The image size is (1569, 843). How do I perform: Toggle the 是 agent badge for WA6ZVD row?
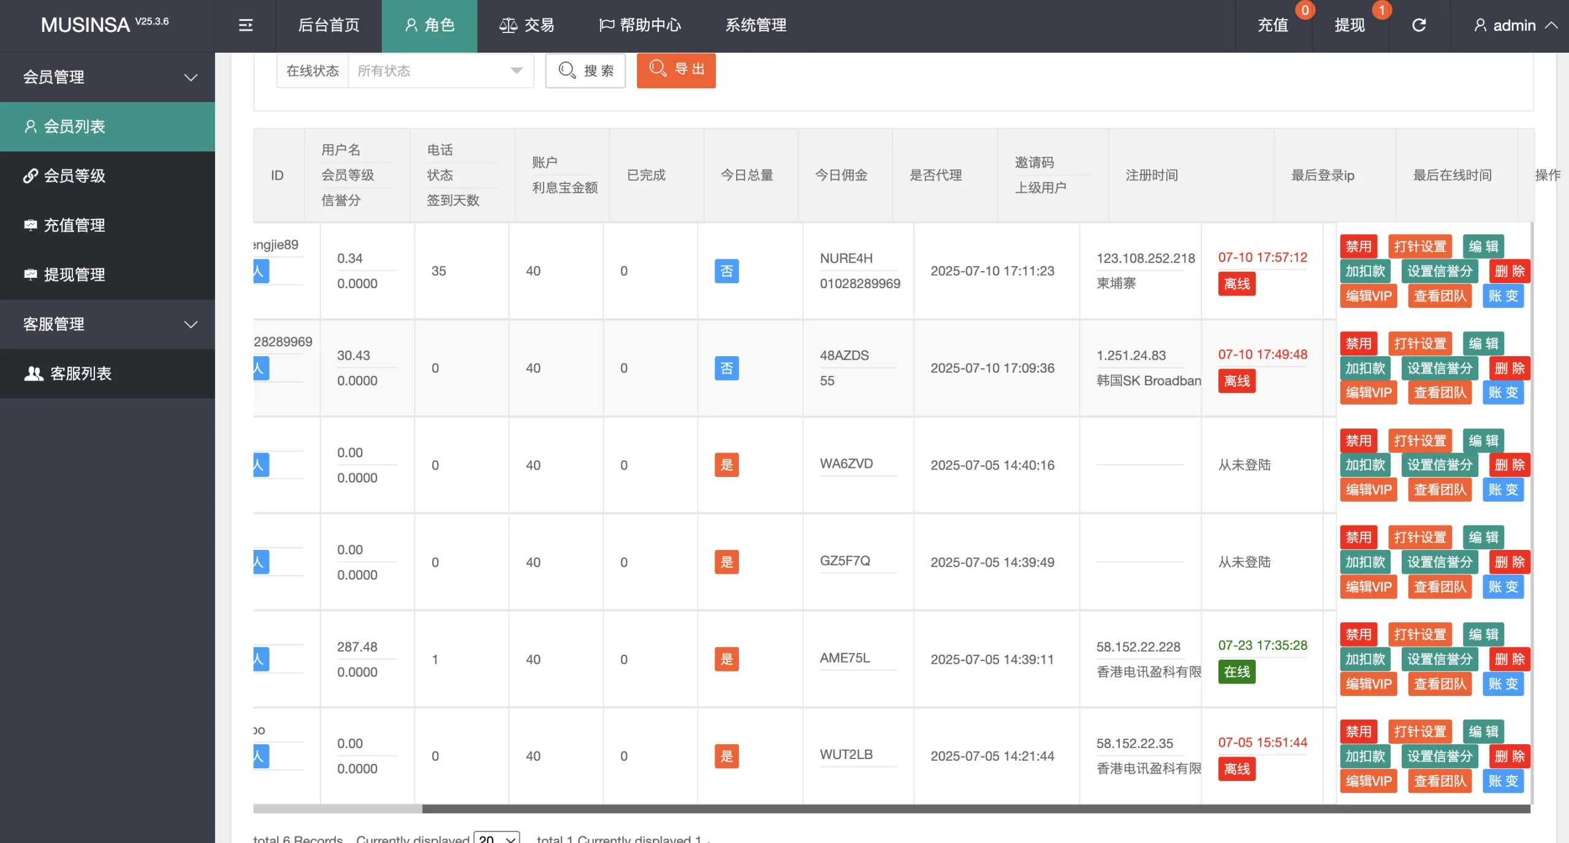[x=726, y=465]
